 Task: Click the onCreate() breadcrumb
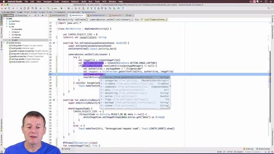click(81, 20)
